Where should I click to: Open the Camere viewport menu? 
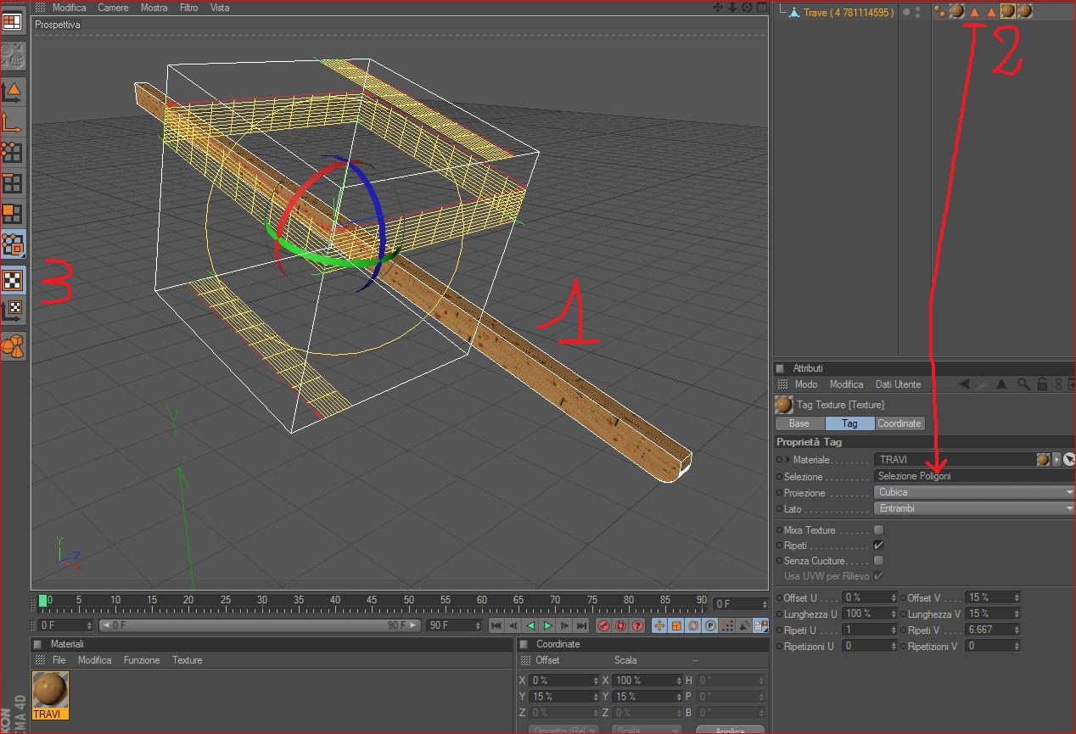[x=113, y=8]
